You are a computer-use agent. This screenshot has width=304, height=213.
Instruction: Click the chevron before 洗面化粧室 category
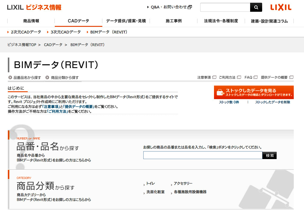tap(144, 193)
